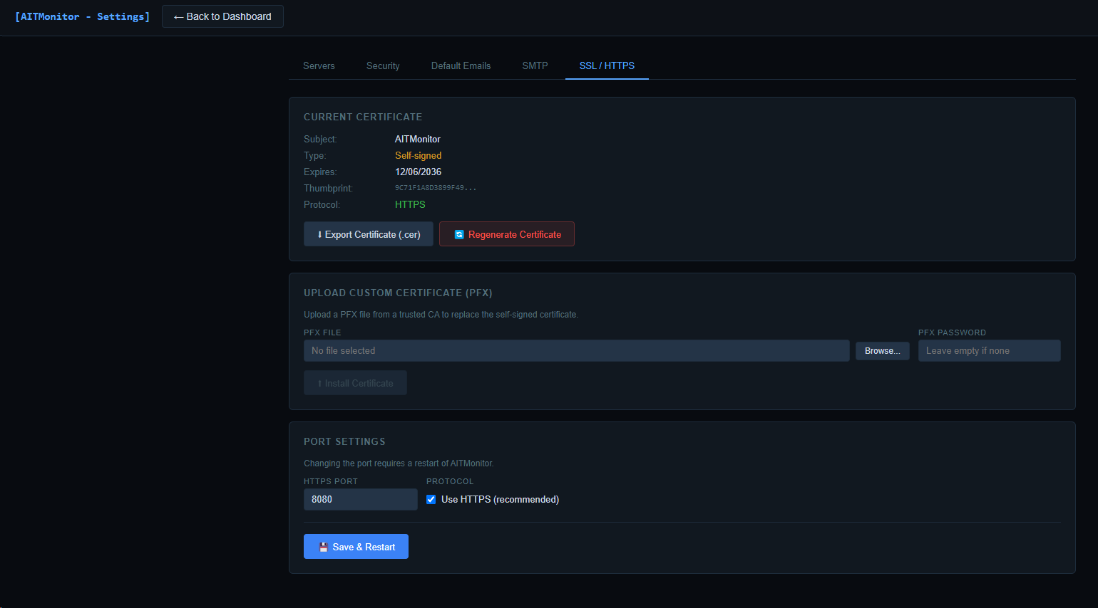
Task: Click the Install Certificate button
Action: click(x=355, y=383)
